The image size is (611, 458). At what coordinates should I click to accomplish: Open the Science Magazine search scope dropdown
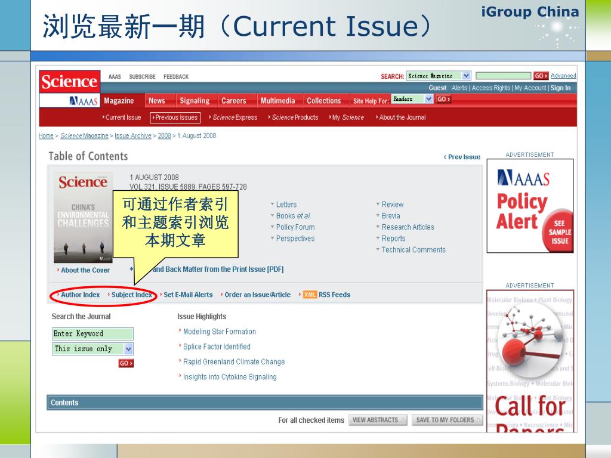pyautogui.click(x=439, y=76)
